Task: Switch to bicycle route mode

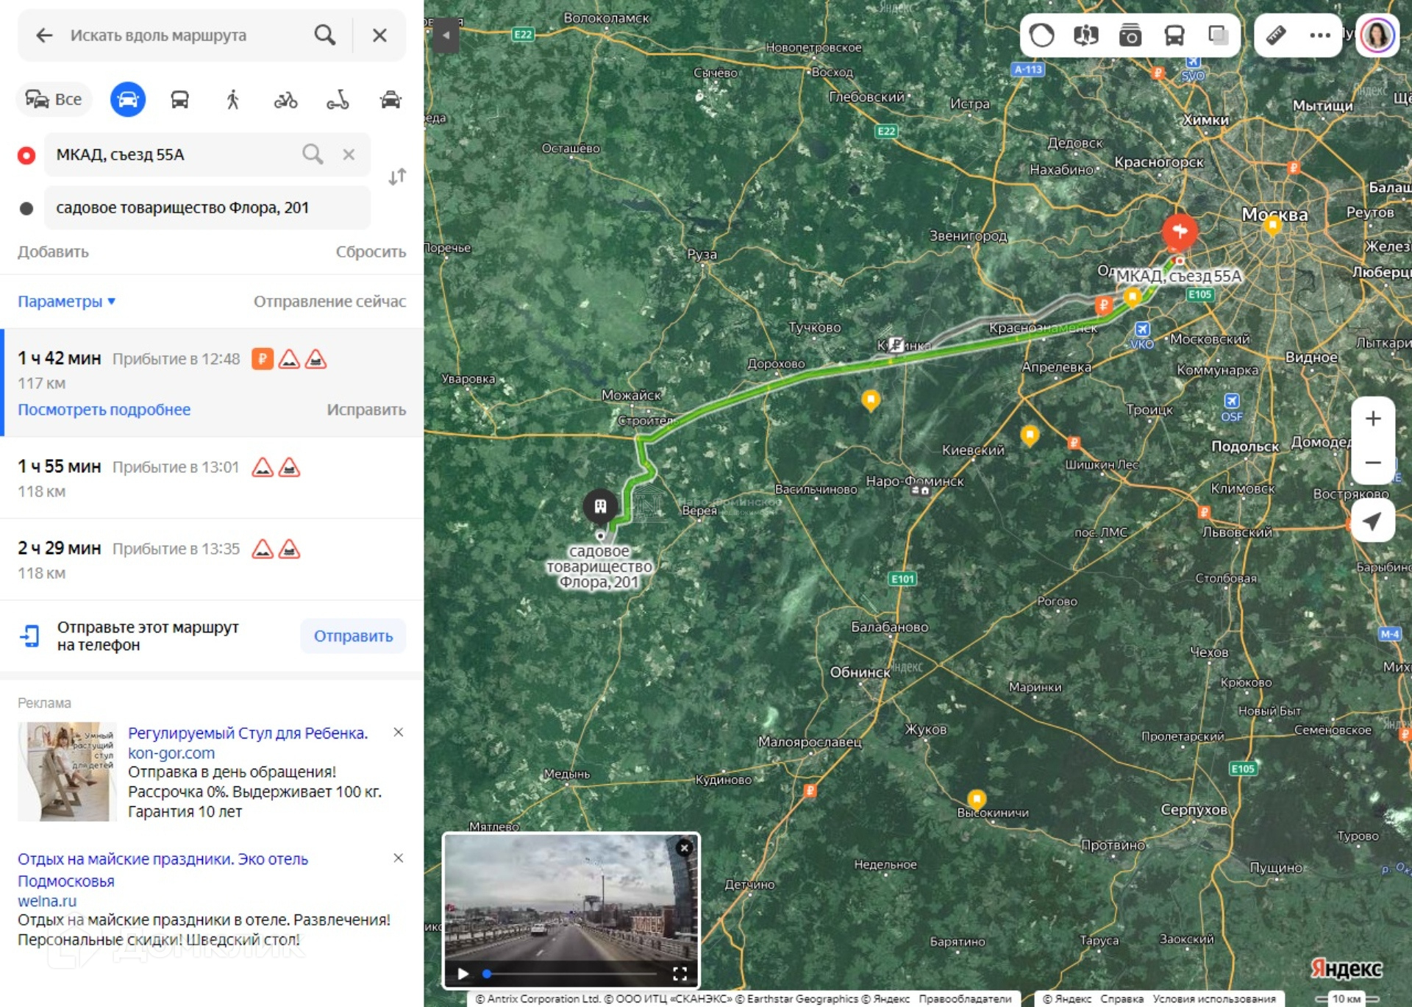Action: pos(286,99)
